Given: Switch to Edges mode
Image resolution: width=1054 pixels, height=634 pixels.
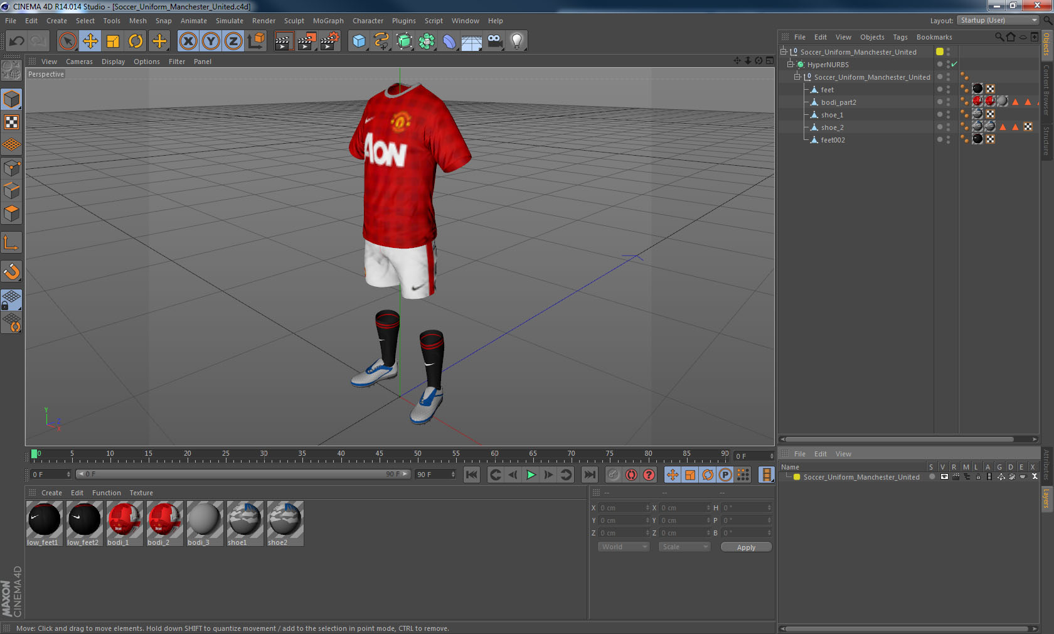Looking at the screenshot, I should pos(11,191).
